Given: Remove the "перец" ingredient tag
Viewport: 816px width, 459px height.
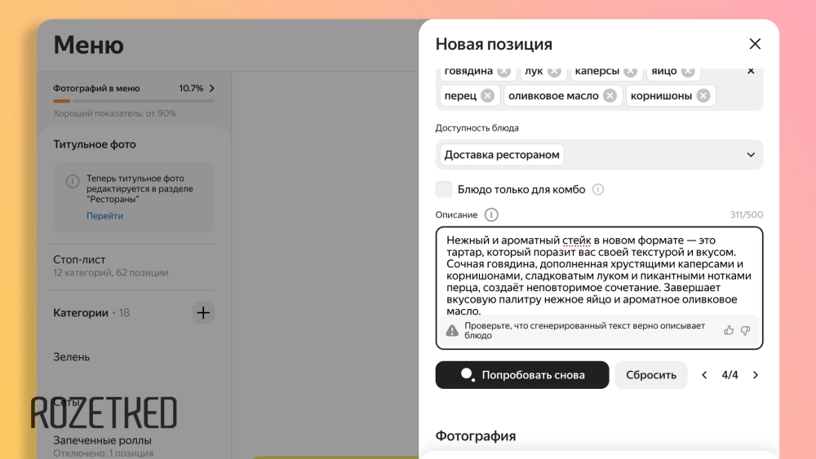Looking at the screenshot, I should pyautogui.click(x=487, y=95).
